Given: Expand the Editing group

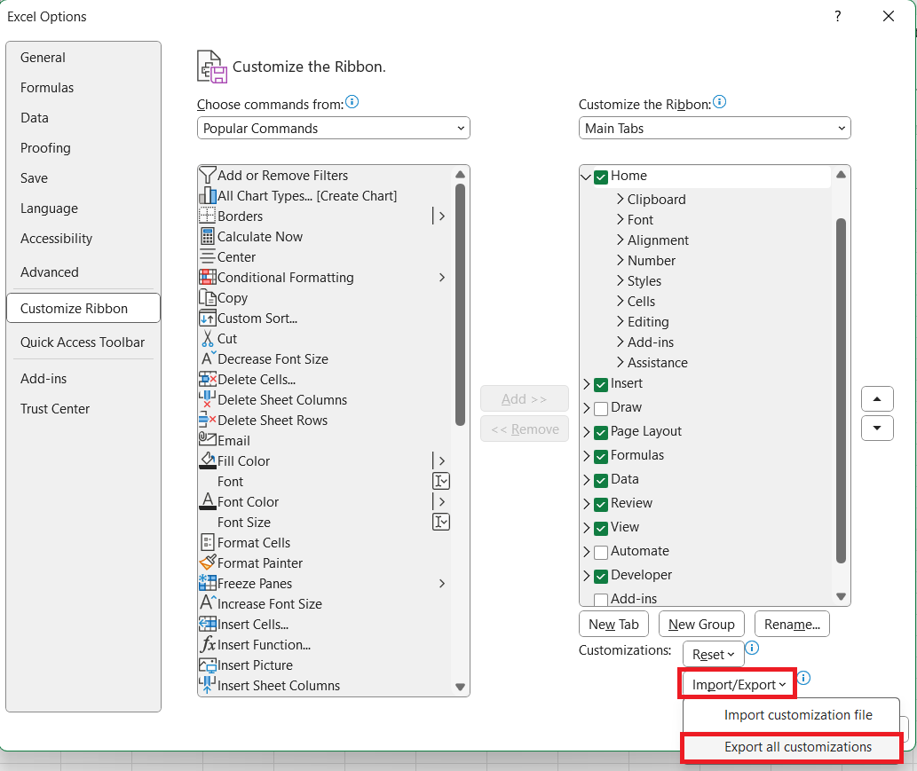Looking at the screenshot, I should [x=620, y=321].
